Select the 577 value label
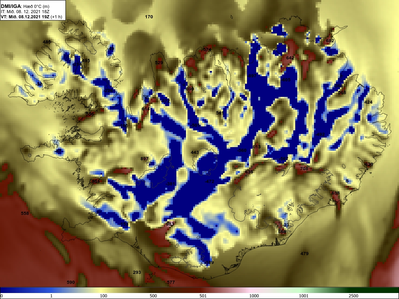 171,282
